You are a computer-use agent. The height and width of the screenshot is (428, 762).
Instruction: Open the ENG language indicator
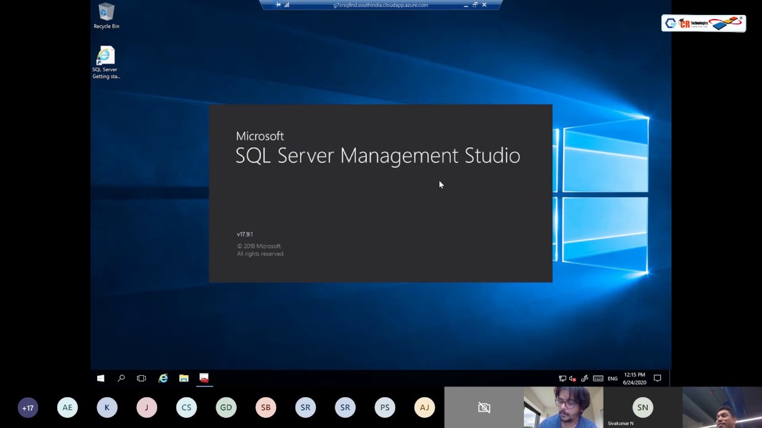(613, 379)
